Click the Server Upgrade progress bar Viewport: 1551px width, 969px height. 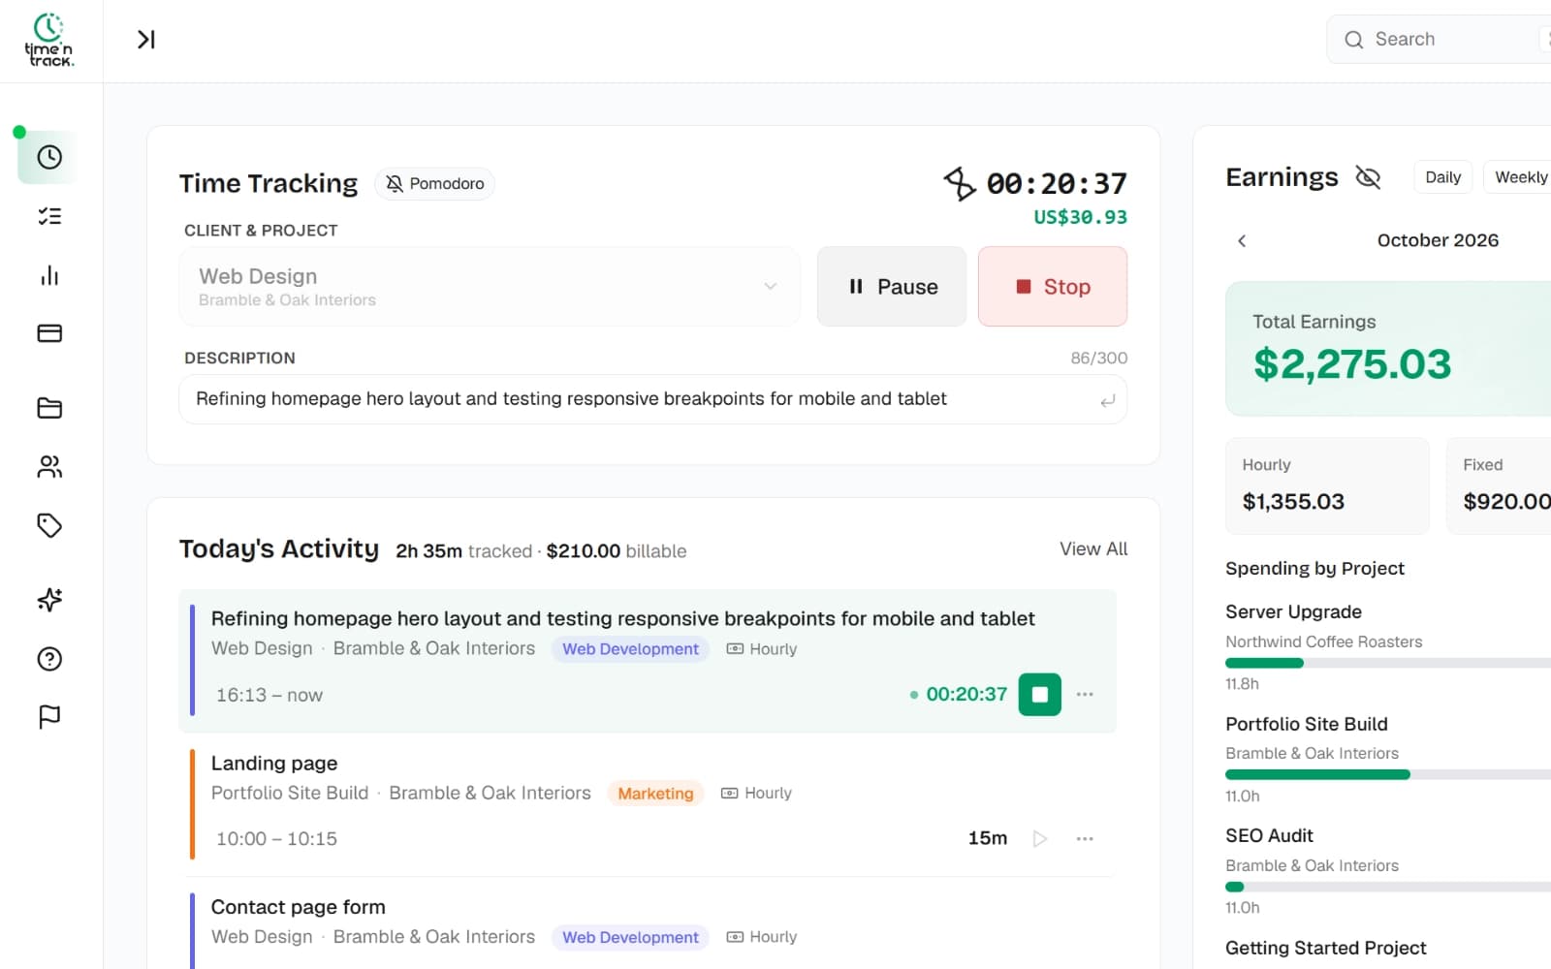coord(1388,664)
